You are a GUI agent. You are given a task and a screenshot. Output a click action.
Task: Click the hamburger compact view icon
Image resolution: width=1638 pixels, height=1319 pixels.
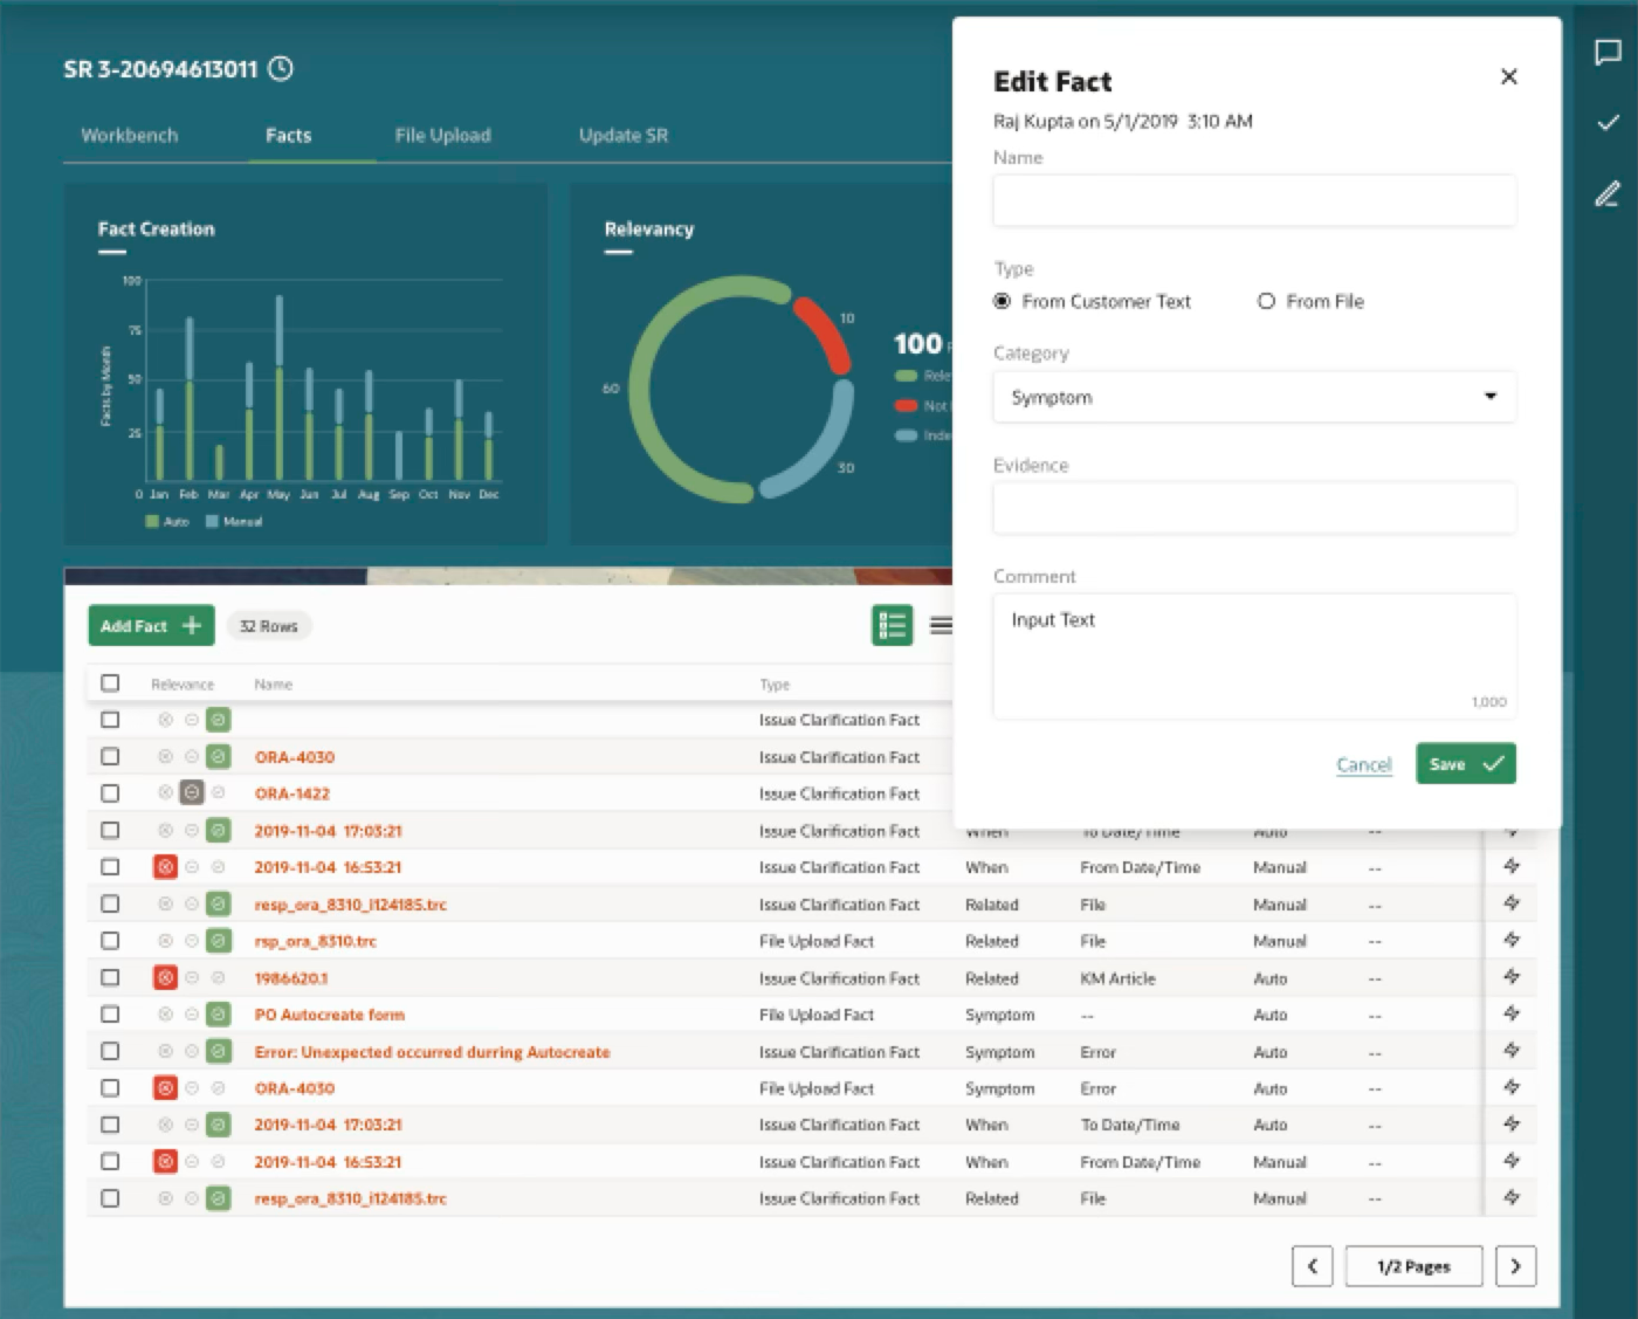point(941,626)
